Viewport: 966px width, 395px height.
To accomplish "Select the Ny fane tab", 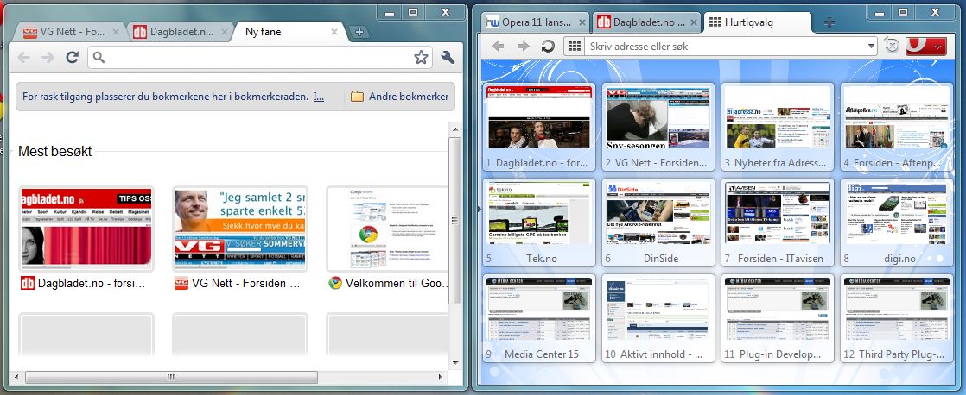I will click(x=289, y=32).
